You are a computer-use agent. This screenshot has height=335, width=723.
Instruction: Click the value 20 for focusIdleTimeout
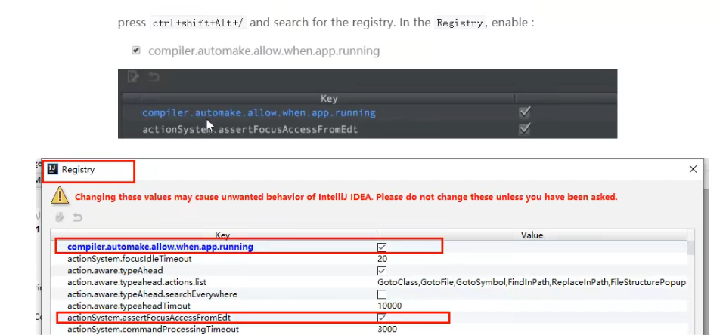click(x=382, y=259)
